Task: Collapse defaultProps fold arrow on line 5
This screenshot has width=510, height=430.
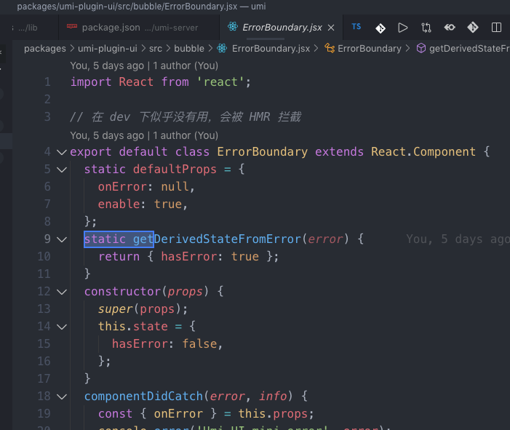Action: [x=62, y=170]
